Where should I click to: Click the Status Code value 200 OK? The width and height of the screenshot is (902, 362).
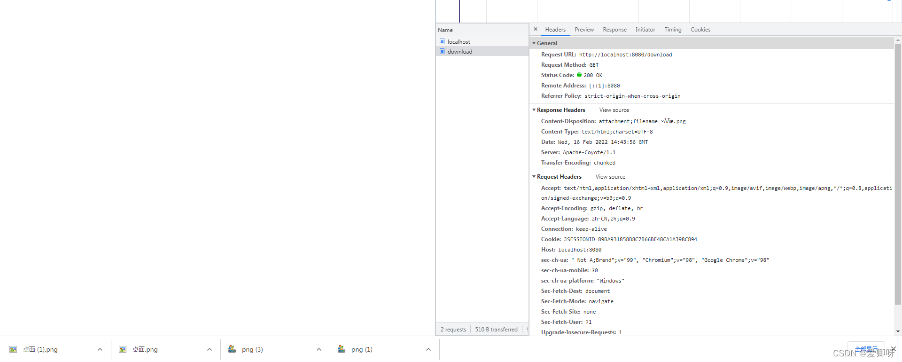593,75
